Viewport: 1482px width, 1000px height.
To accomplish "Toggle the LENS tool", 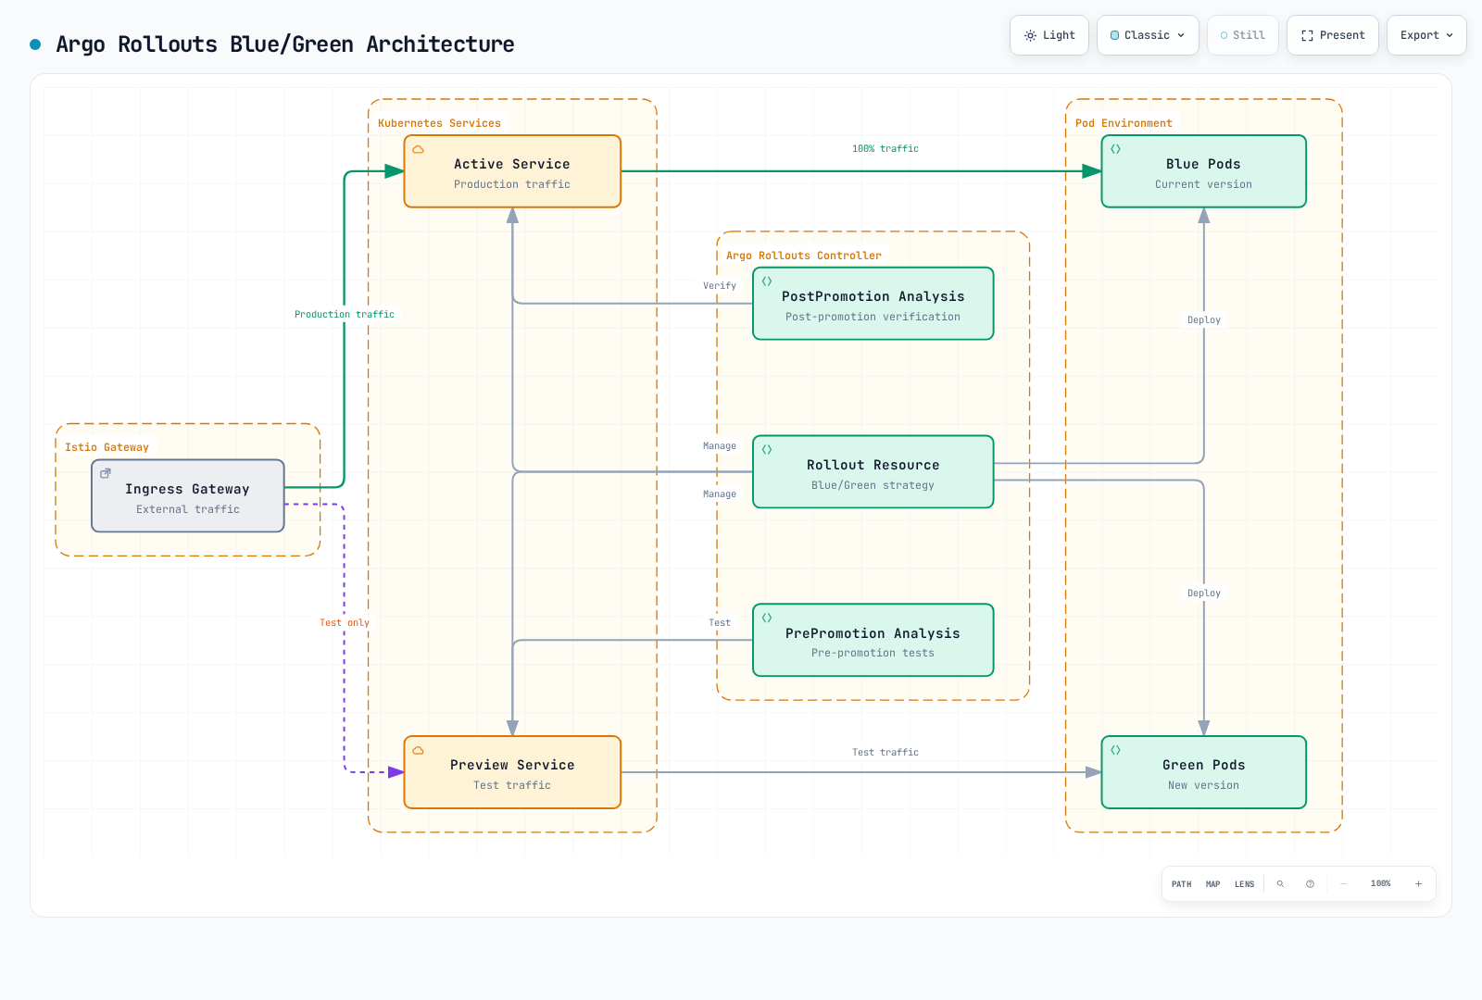I will [1245, 884].
